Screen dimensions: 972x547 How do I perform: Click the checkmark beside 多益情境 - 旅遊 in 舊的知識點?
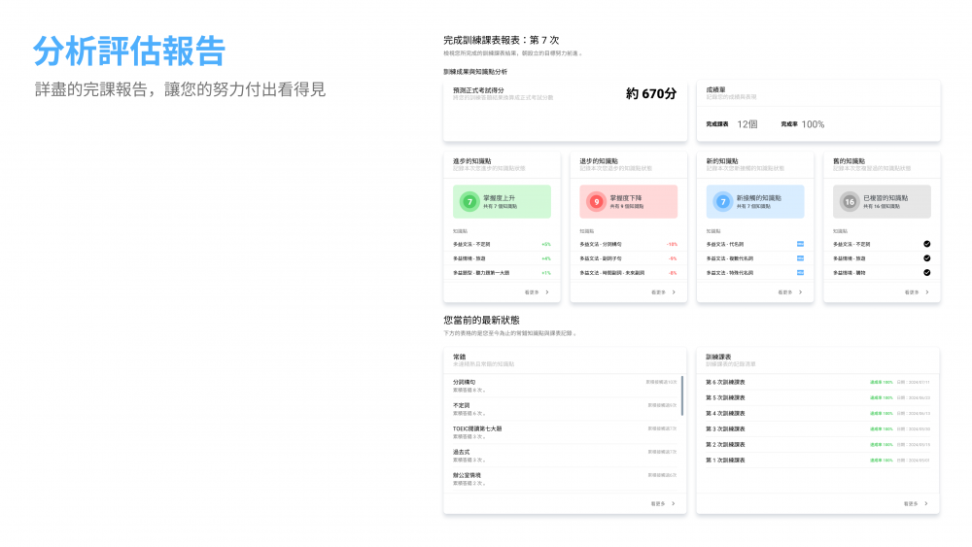926,258
